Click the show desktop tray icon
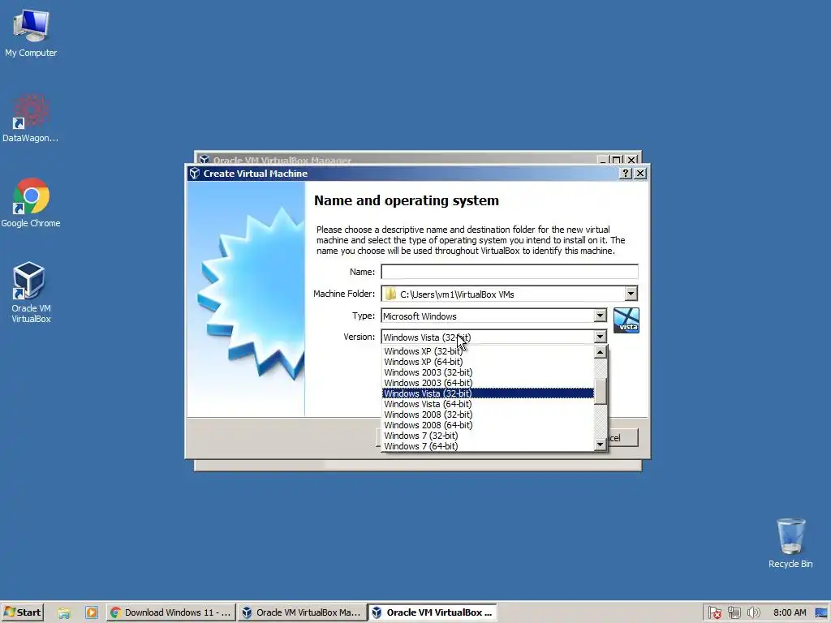Image resolution: width=831 pixels, height=623 pixels. point(821,613)
